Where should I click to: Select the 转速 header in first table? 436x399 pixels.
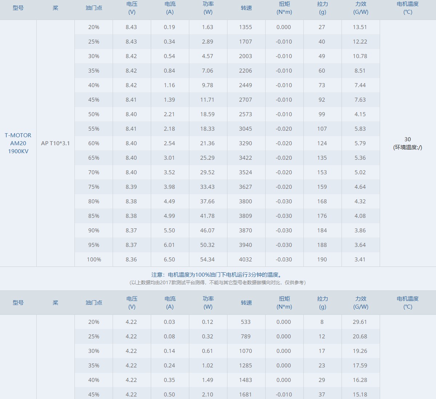coord(246,8)
